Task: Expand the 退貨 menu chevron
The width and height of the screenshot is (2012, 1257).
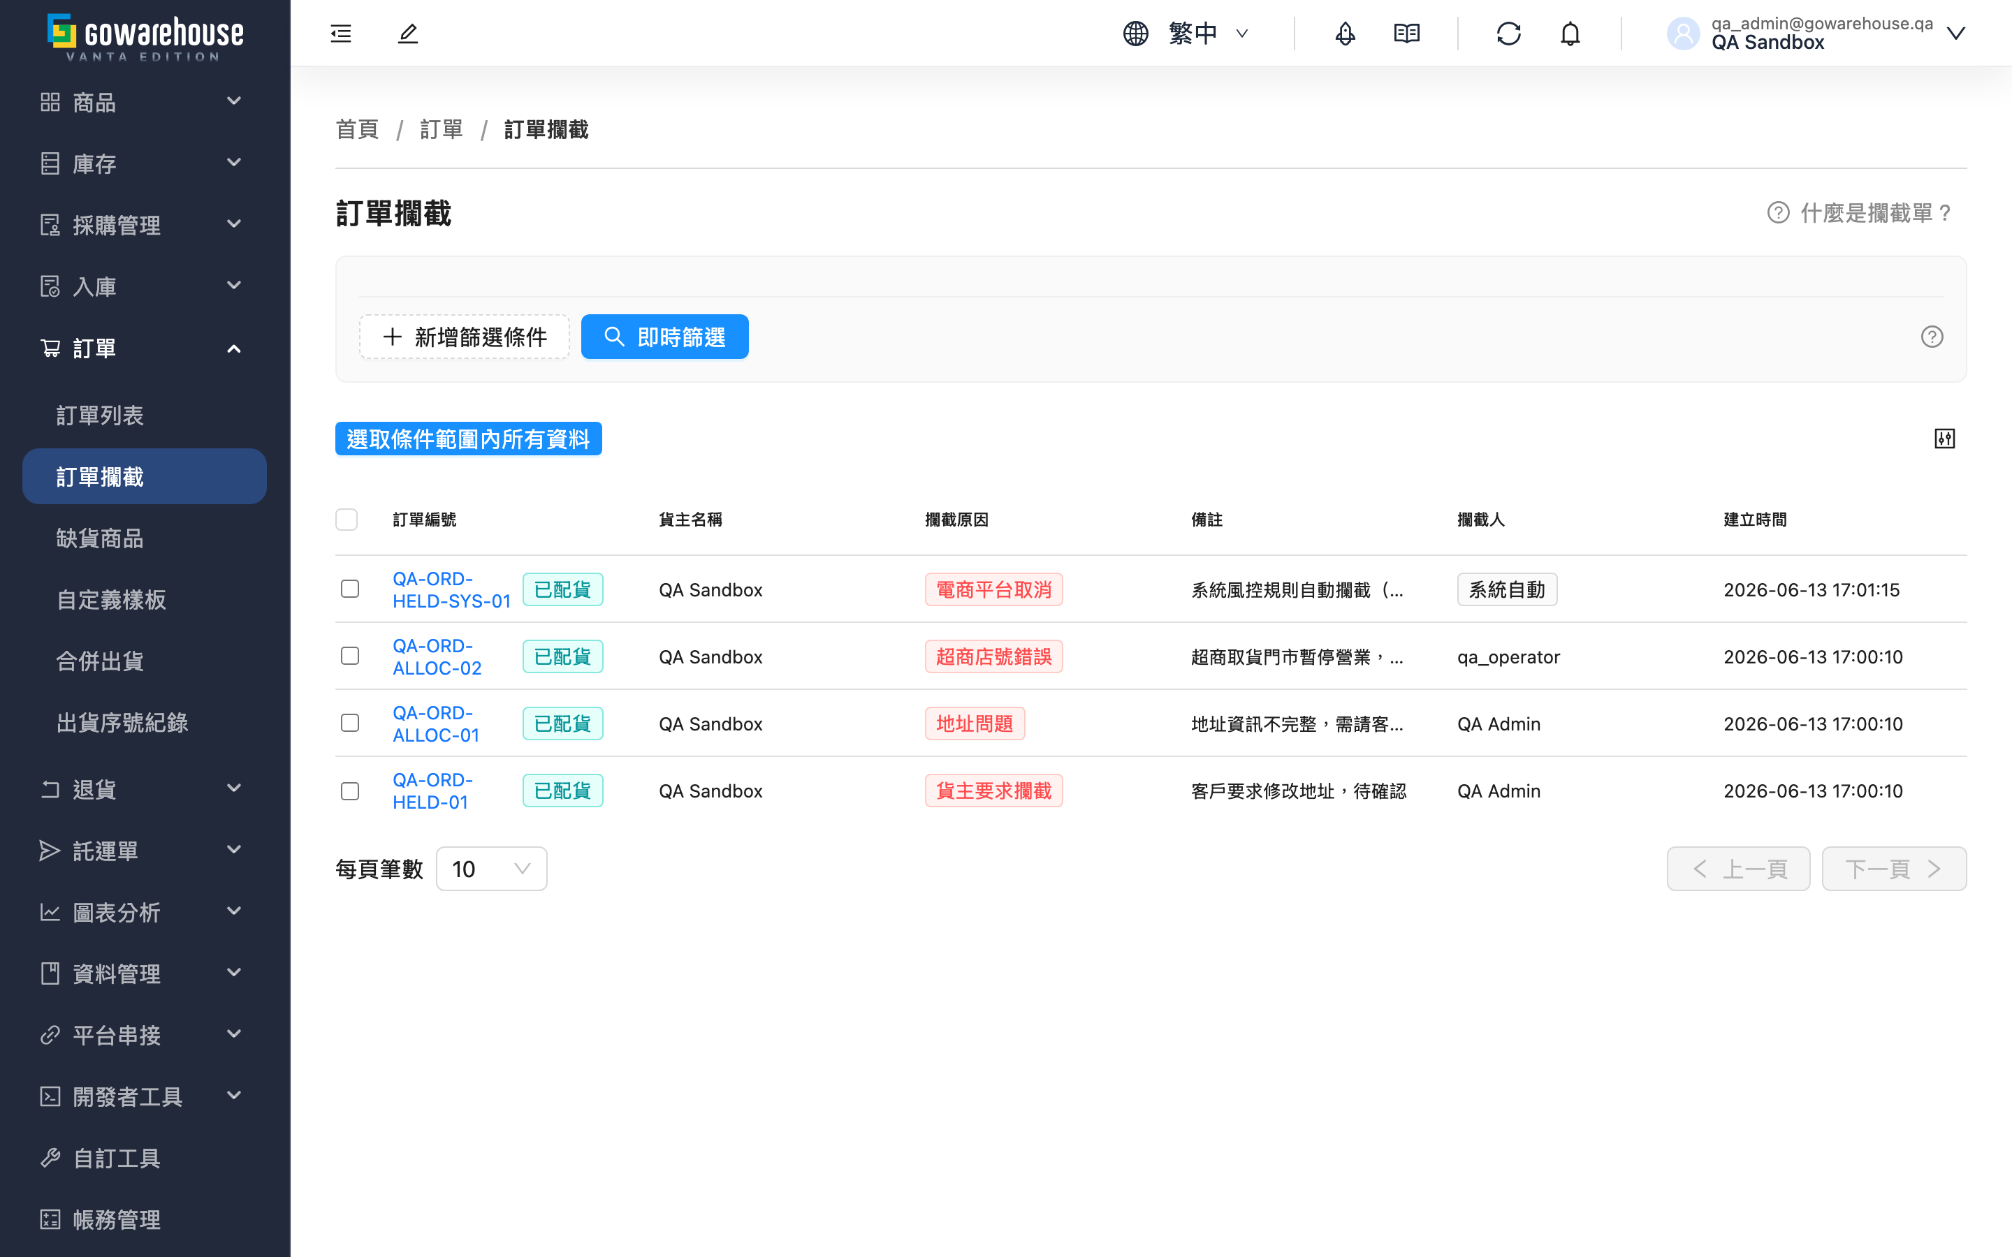Action: click(235, 787)
